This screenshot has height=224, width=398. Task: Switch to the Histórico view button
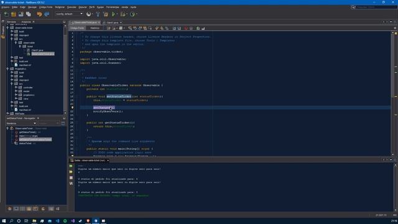coord(95,28)
